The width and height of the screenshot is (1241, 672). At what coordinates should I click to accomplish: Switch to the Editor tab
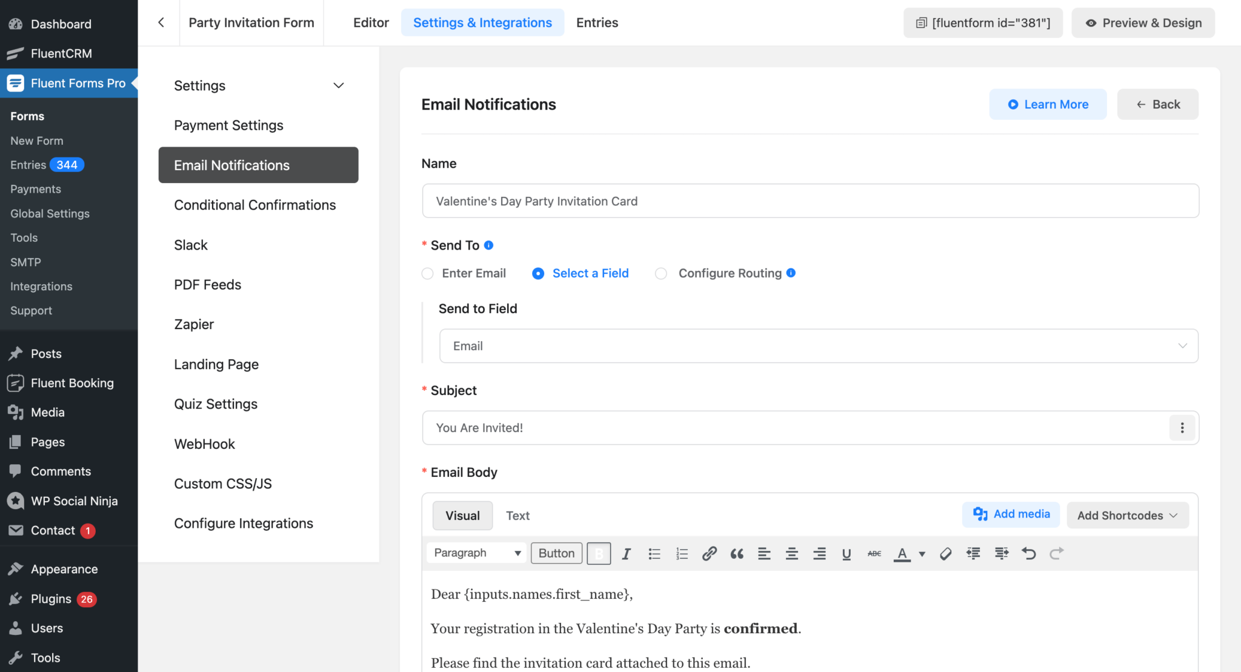point(371,22)
